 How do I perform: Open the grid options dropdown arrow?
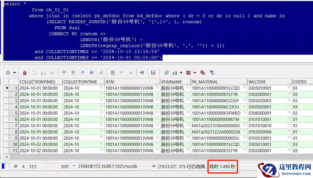[x=15, y=73]
